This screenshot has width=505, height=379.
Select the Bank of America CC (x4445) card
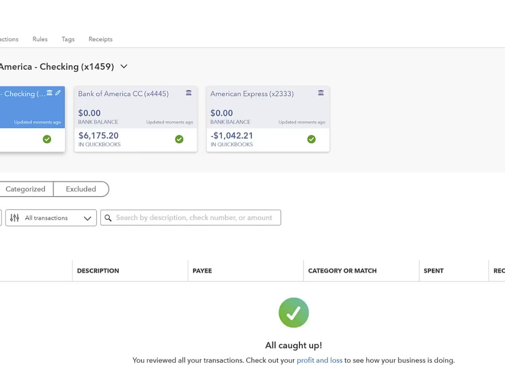[135, 119]
